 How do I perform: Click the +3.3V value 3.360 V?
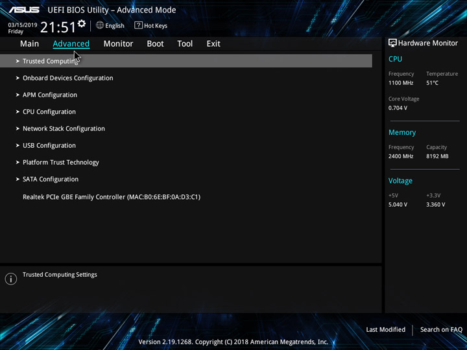click(435, 204)
